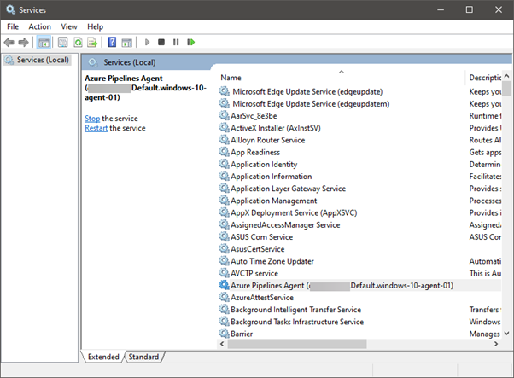Click the Pause Service icon
Viewport: 514px width, 378px height.
pyautogui.click(x=176, y=43)
